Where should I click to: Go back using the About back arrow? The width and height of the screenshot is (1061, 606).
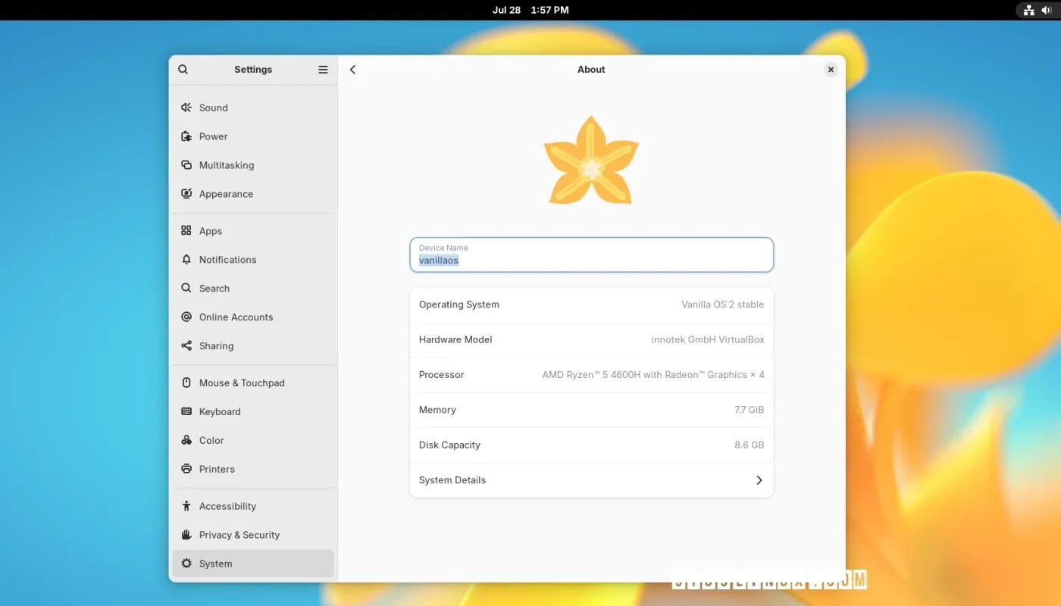[x=352, y=69]
